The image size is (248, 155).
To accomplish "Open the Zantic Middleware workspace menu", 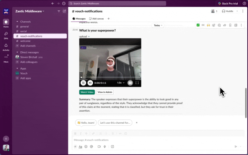I will (30, 11).
